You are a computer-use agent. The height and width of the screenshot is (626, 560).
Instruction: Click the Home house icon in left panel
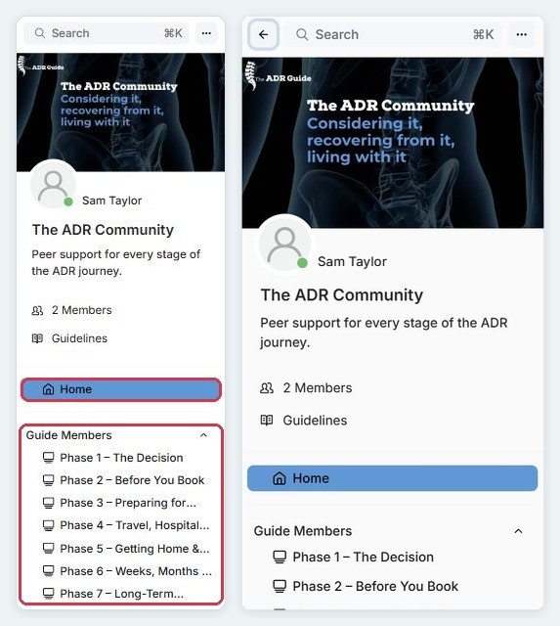(48, 389)
